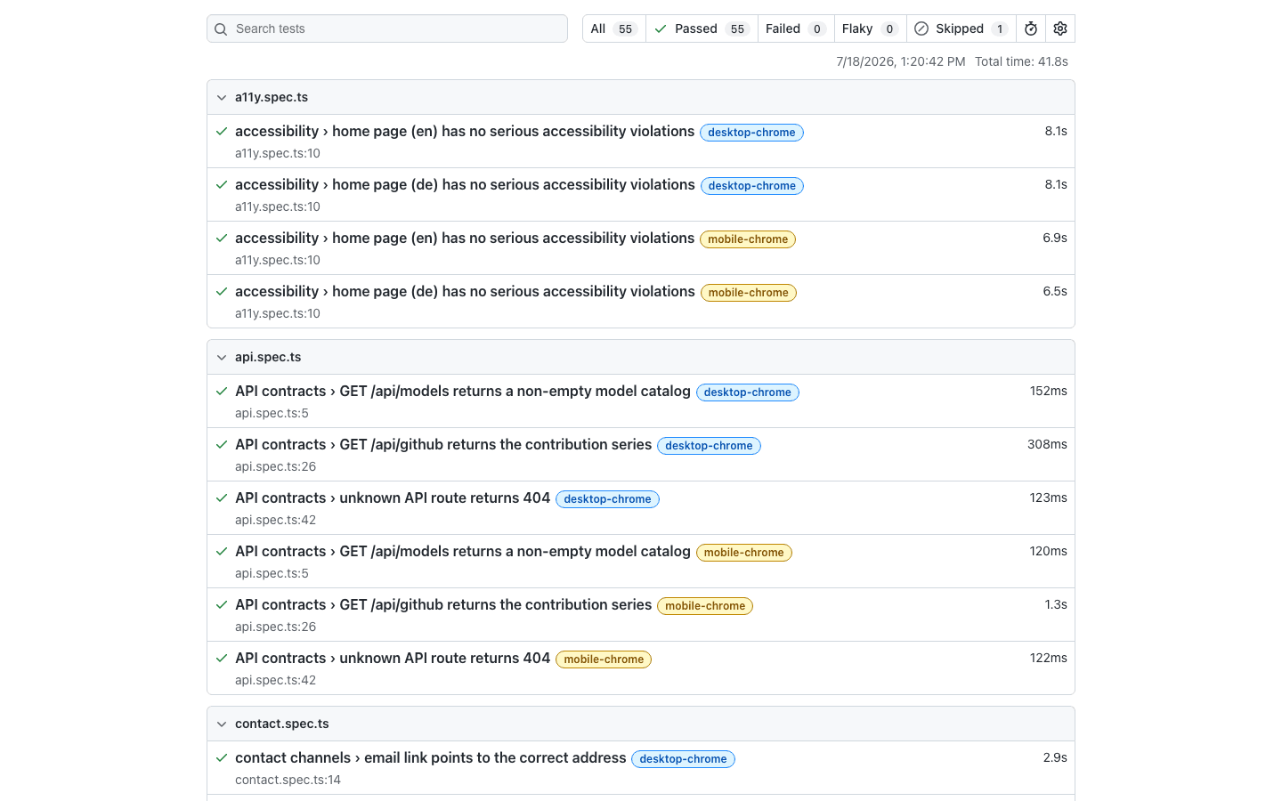The width and height of the screenshot is (1282, 801).
Task: Select the Skipped 1 filter tab
Action: tap(961, 28)
